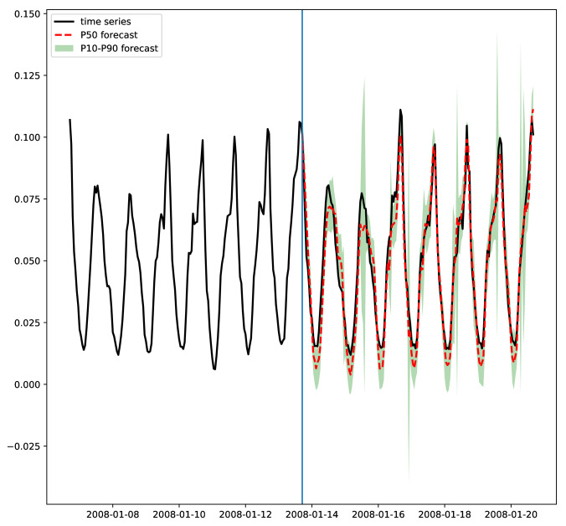Click the 2008-01-14 x-axis tick label

point(311,514)
